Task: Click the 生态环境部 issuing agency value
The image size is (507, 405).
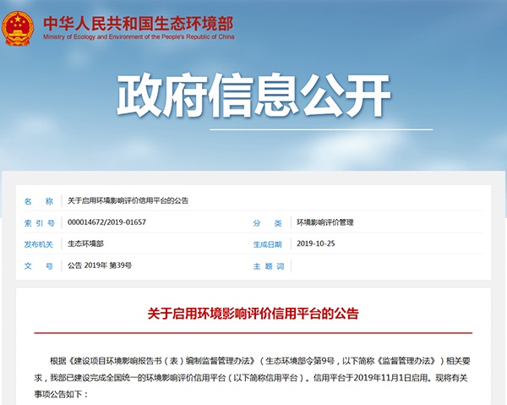Action: pos(85,244)
